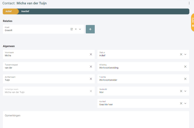Clear the Tussenvoegsel field value
Screen dimensions: 194x128
[x=91, y=66]
